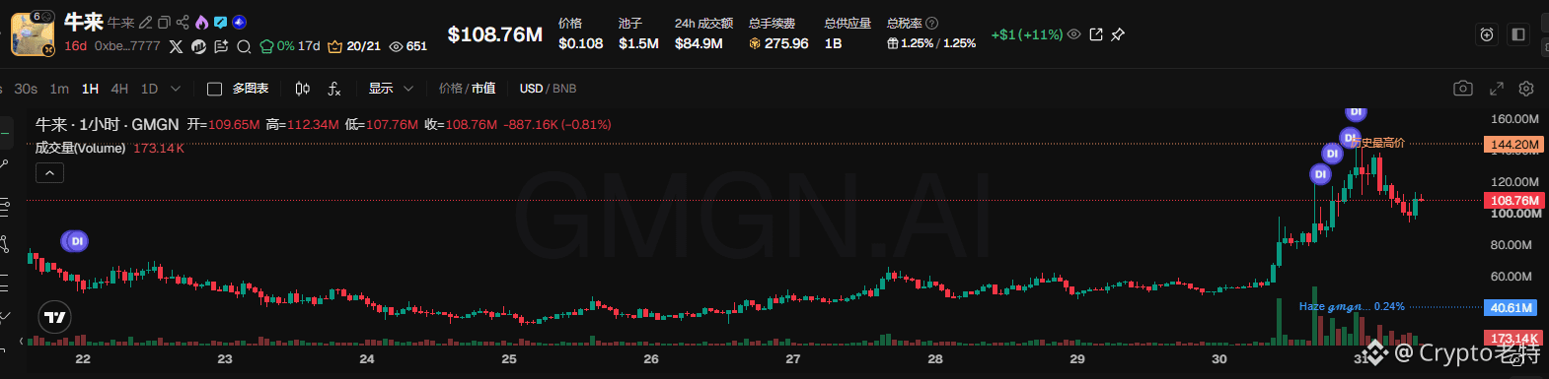Screen dimensions: 1549x379
Task: Click the $108.76M market cap value
Action: tap(495, 34)
